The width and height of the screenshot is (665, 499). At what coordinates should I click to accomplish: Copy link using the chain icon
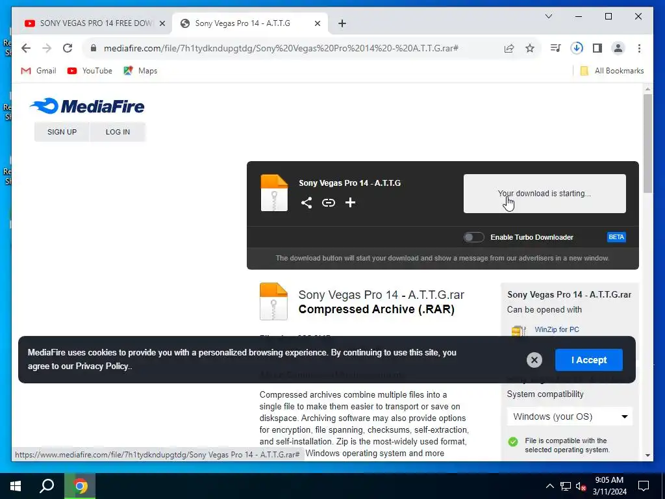coord(328,203)
